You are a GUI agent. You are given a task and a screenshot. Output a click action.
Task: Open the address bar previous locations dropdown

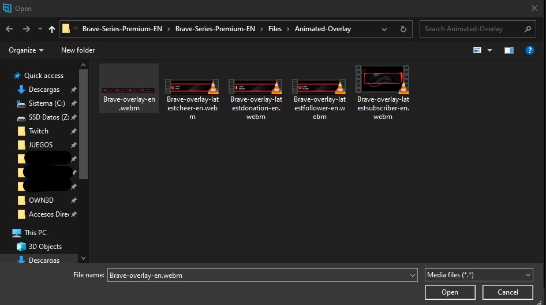coord(385,29)
